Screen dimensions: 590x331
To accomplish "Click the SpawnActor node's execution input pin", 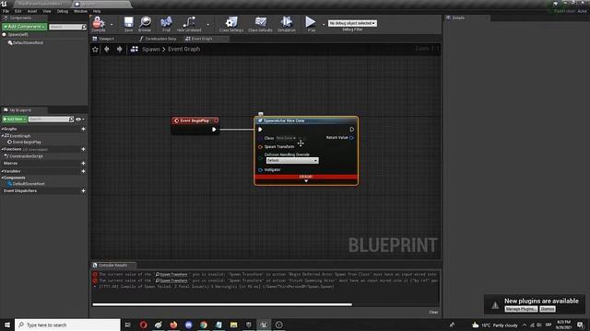I will (260, 130).
